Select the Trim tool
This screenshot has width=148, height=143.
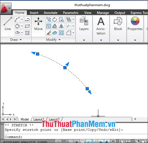[x=69, y=26]
